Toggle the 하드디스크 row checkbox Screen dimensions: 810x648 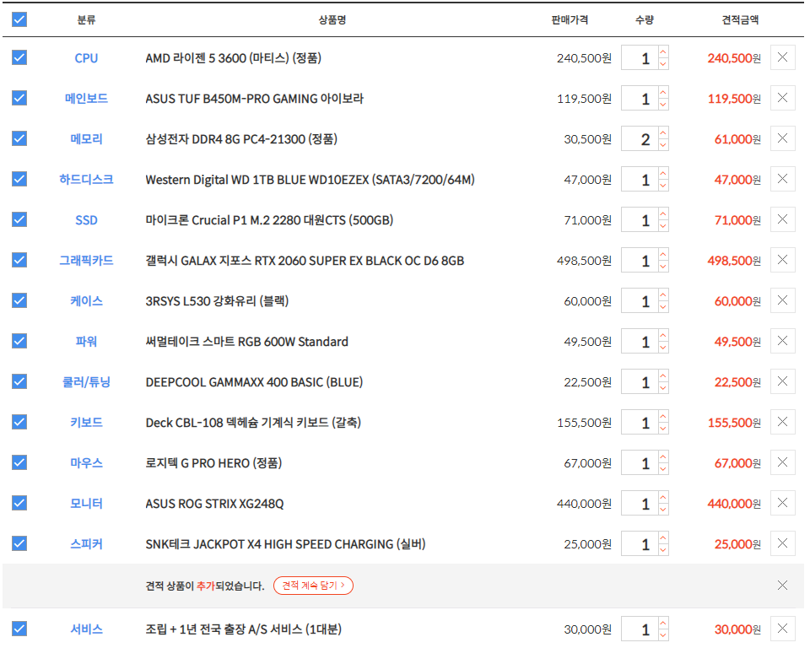(x=19, y=179)
